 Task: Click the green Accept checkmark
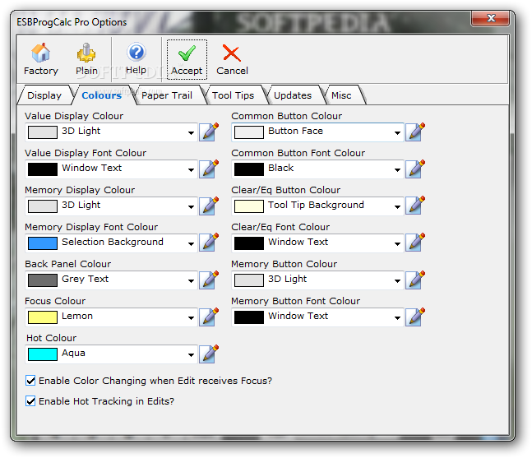tap(187, 53)
